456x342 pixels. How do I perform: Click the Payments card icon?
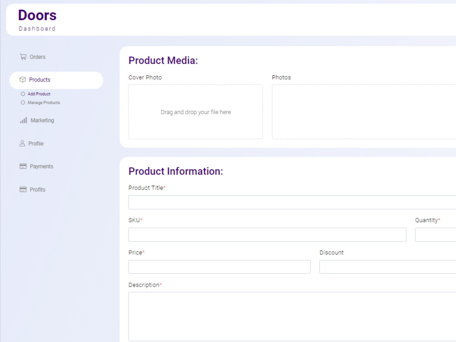[23, 166]
